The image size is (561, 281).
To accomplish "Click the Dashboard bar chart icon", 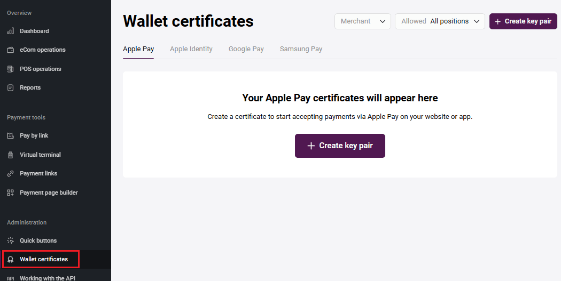I will point(10,31).
